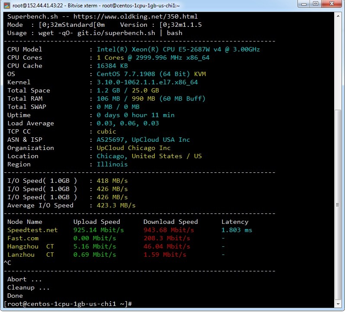
Task: Close the Bitvise xterm window
Action: [332, 5]
